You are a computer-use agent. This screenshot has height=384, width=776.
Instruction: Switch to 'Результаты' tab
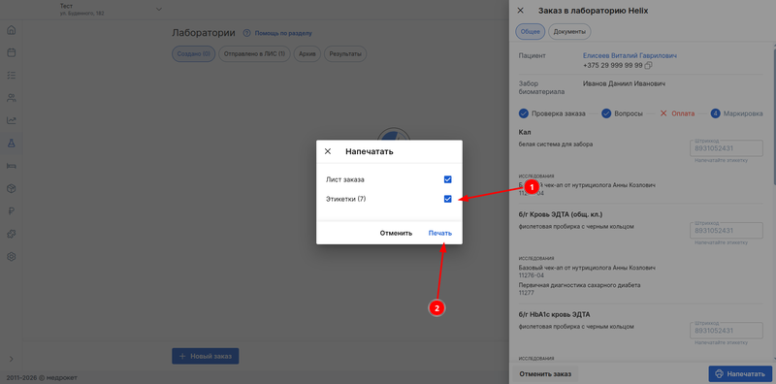click(x=345, y=53)
